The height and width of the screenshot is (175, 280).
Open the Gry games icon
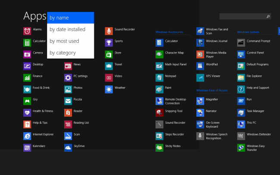click(27, 101)
